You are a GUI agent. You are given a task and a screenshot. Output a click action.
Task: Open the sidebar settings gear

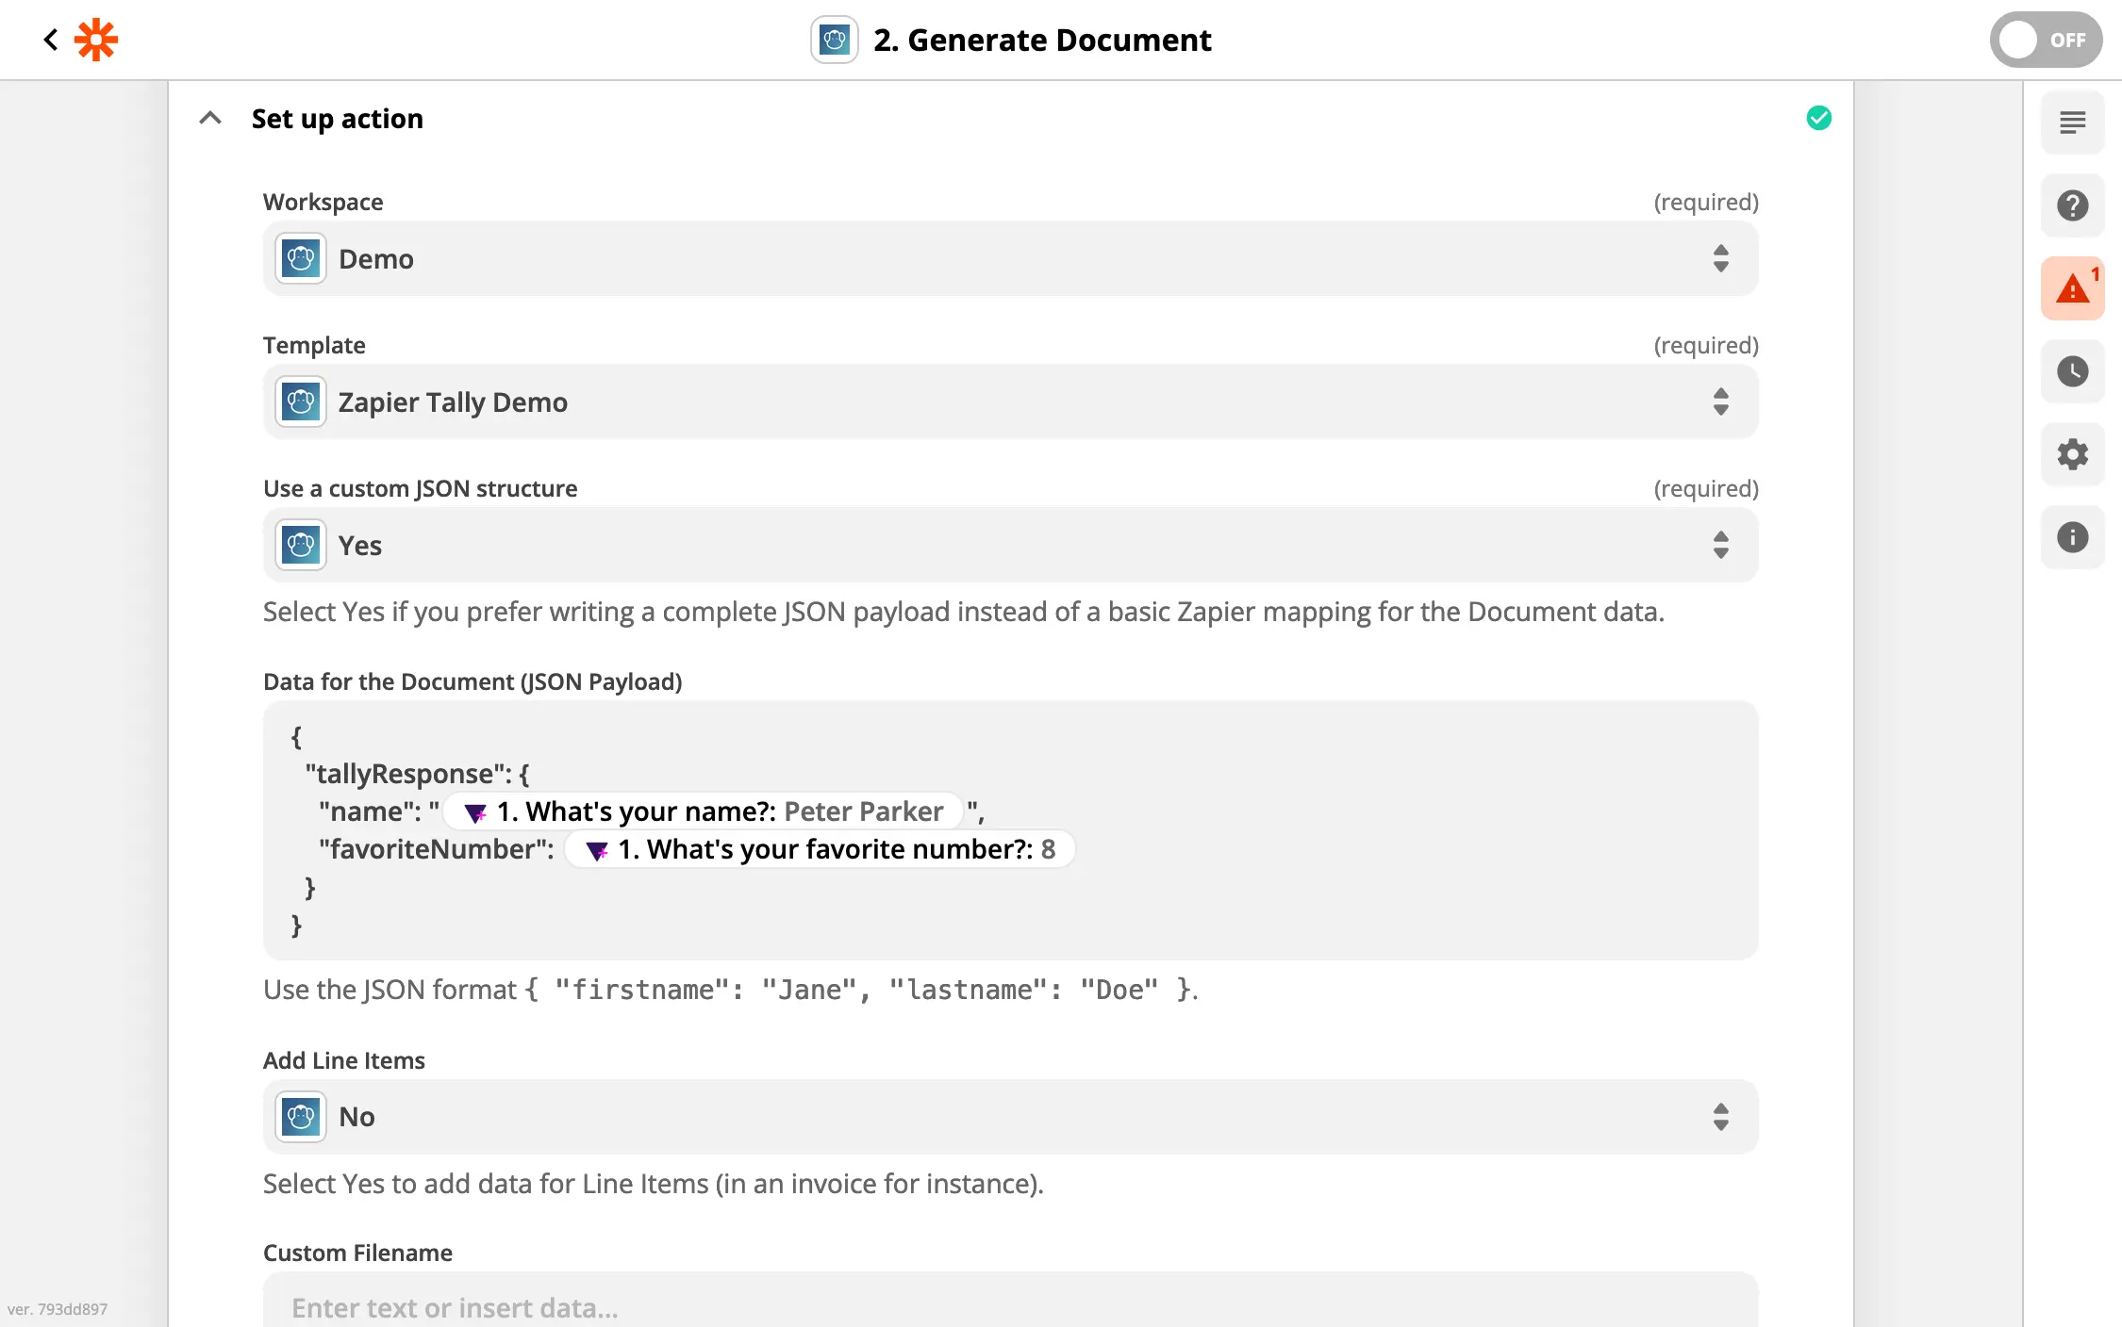[x=2072, y=454]
